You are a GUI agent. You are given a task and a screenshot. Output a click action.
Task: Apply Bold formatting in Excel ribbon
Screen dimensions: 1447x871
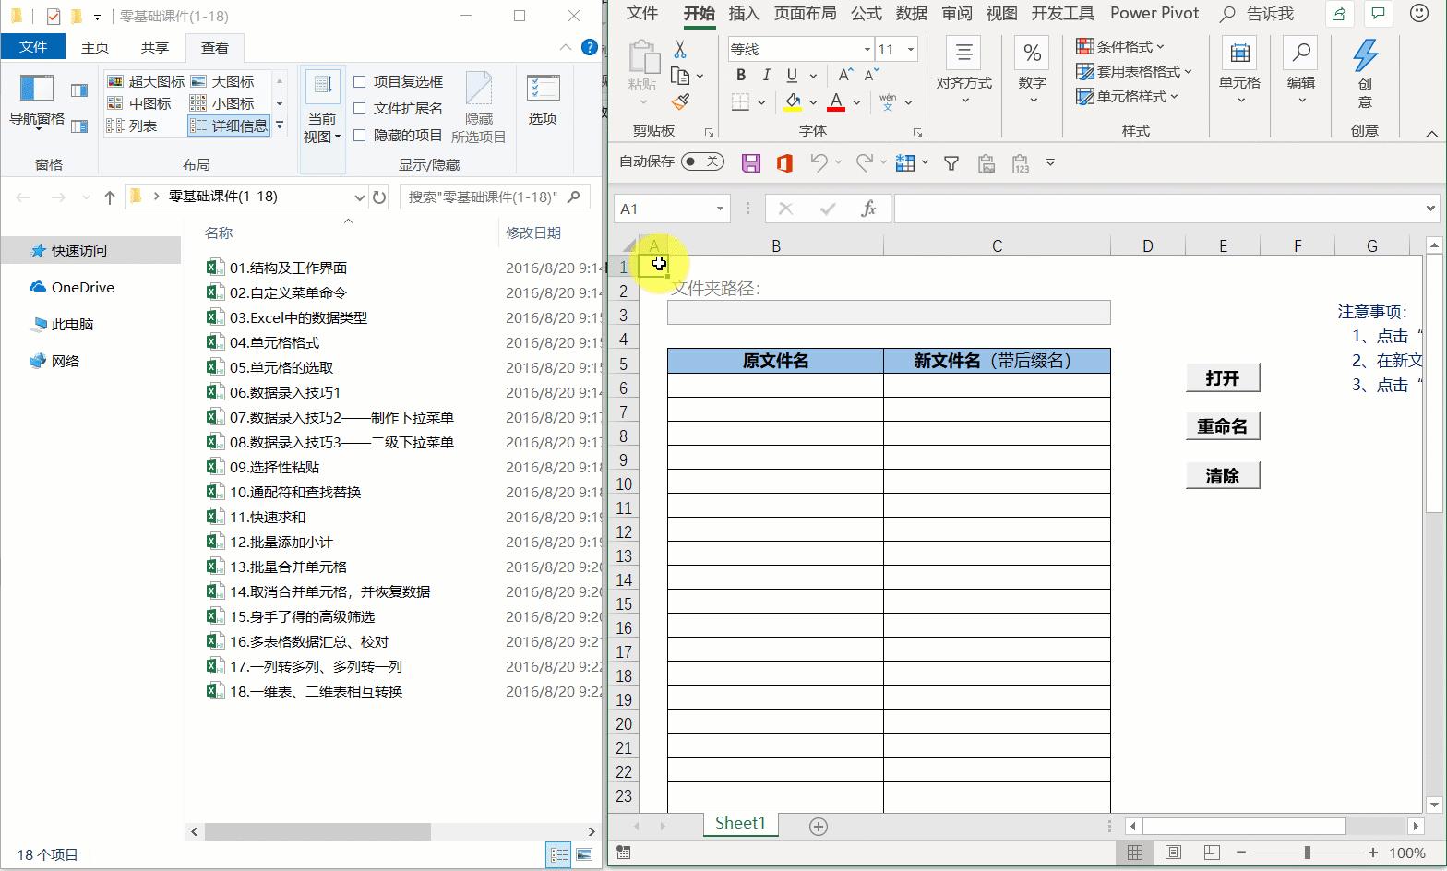pyautogui.click(x=740, y=76)
